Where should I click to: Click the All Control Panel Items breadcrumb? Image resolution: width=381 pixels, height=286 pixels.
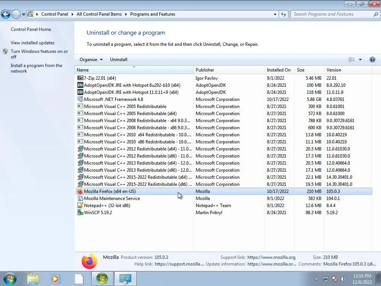point(99,14)
